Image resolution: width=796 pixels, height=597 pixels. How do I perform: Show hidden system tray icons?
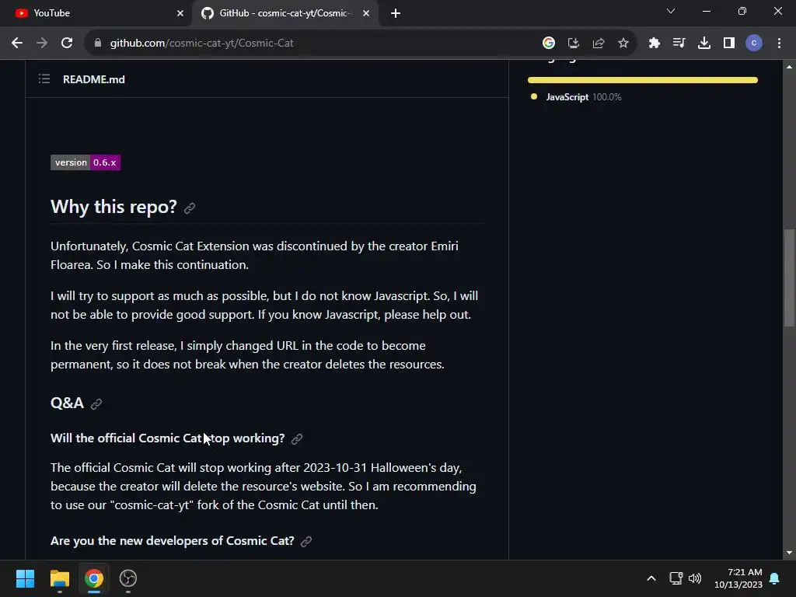(x=651, y=578)
